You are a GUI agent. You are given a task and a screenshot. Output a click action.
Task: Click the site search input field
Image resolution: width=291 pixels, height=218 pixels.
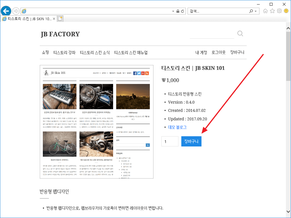click(x=212, y=34)
